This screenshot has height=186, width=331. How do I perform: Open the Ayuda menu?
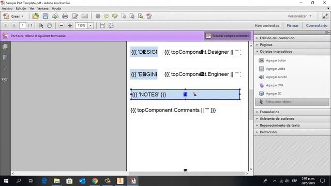coord(56,8)
